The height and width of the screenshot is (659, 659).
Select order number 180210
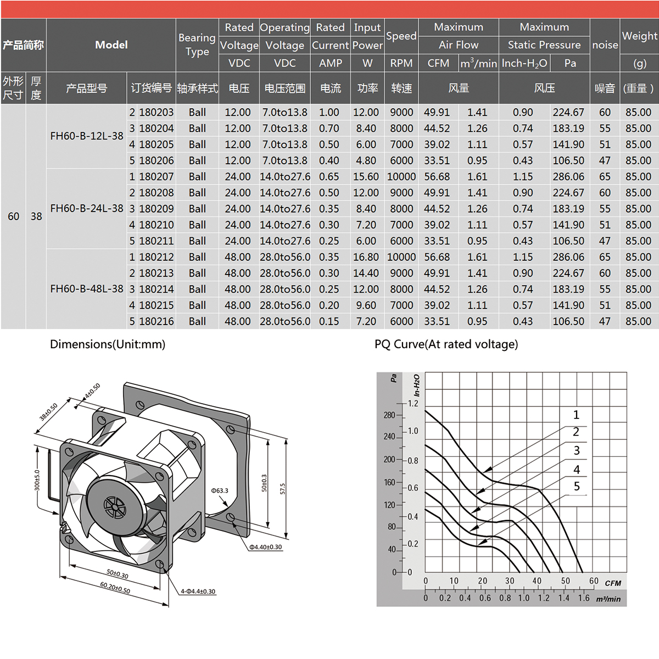pos(157,225)
